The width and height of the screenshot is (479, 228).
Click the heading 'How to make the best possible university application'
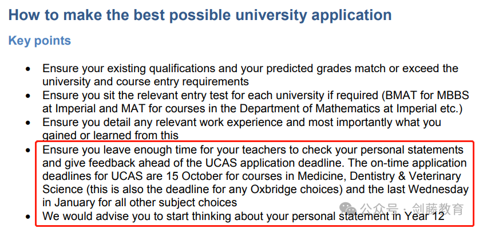[200, 15]
